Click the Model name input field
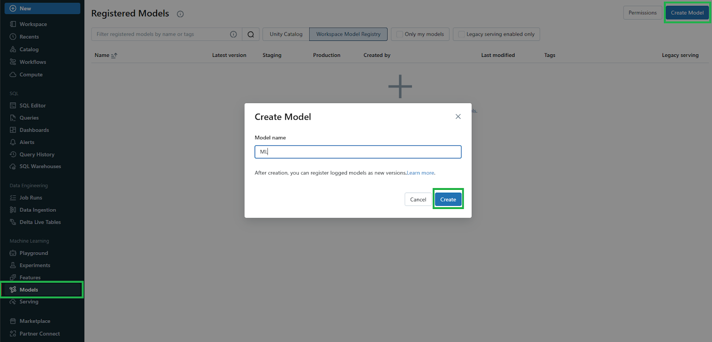The width and height of the screenshot is (712, 342). pyautogui.click(x=358, y=152)
